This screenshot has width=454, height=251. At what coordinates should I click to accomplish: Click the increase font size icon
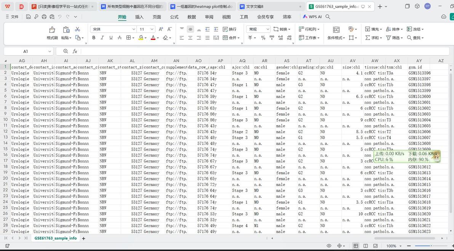click(x=161, y=29)
